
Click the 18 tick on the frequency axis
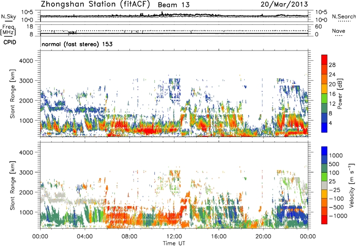[30, 27]
